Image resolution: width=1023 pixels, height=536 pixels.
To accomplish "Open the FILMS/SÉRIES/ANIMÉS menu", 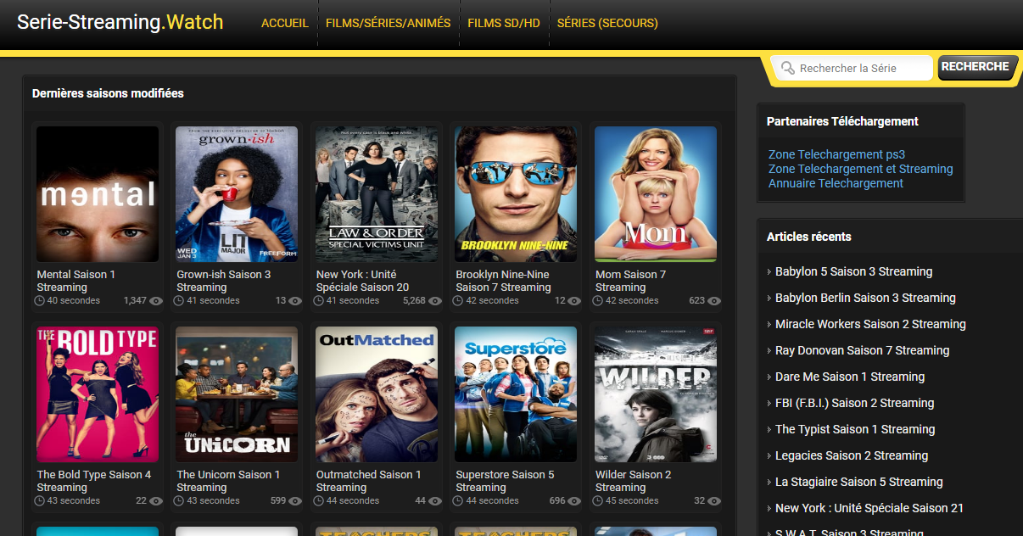I will click(x=389, y=24).
